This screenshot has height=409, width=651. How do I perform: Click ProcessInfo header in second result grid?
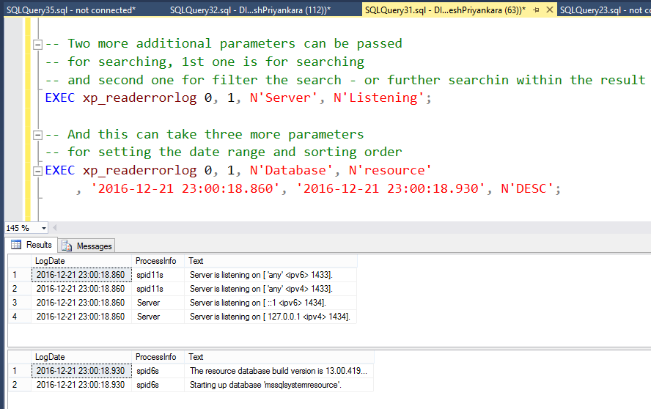point(158,357)
